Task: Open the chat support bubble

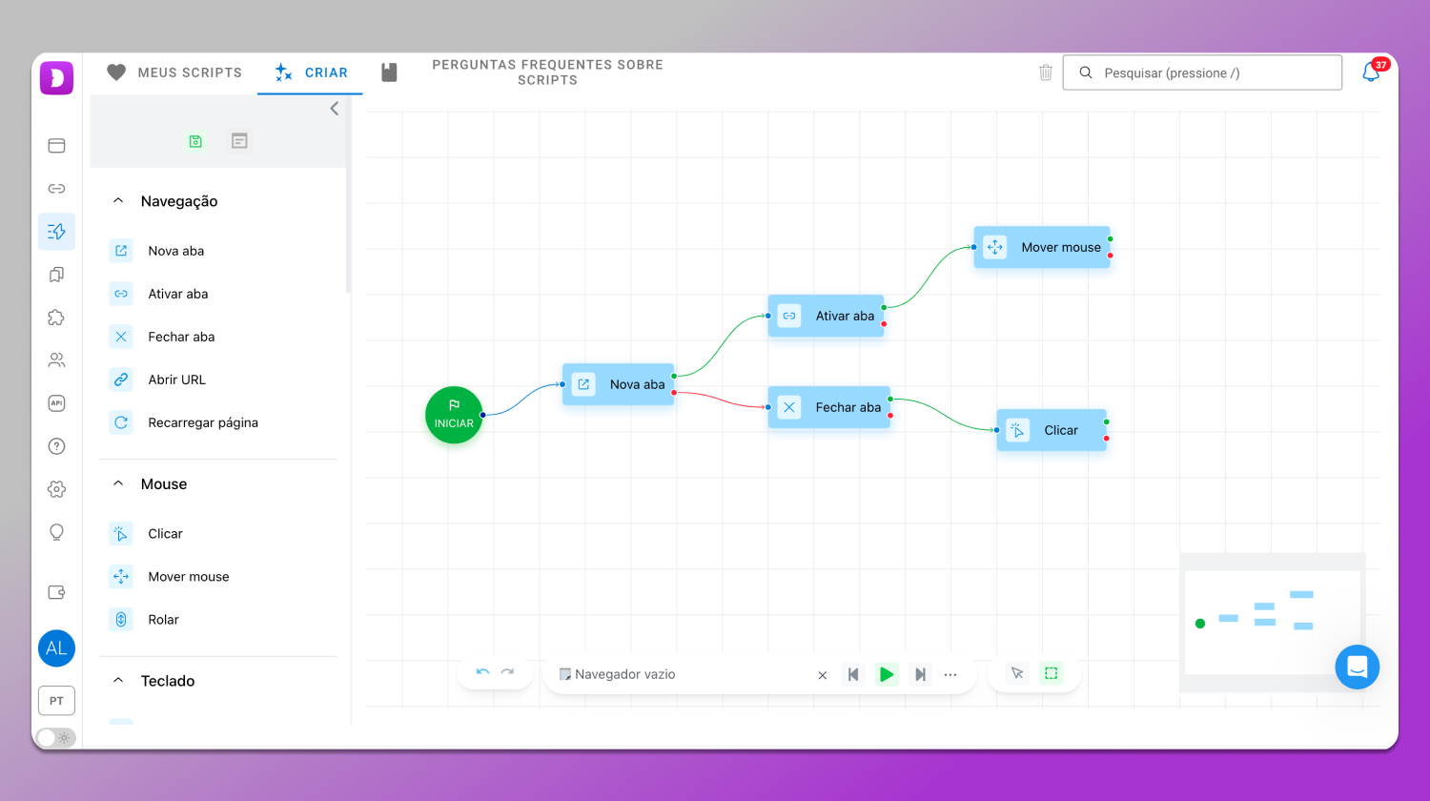Action: click(1357, 667)
